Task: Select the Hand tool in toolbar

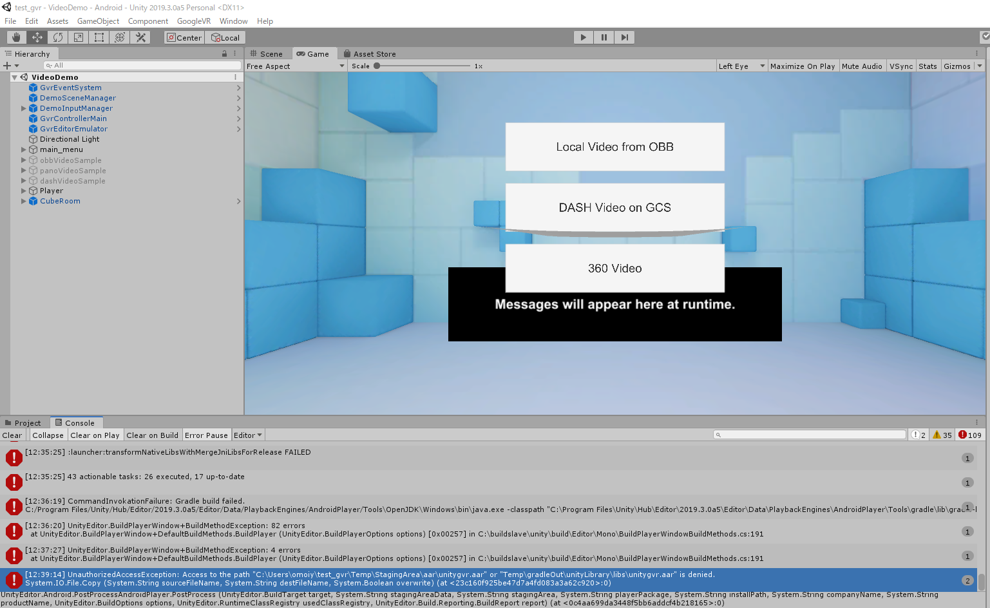Action: point(16,37)
